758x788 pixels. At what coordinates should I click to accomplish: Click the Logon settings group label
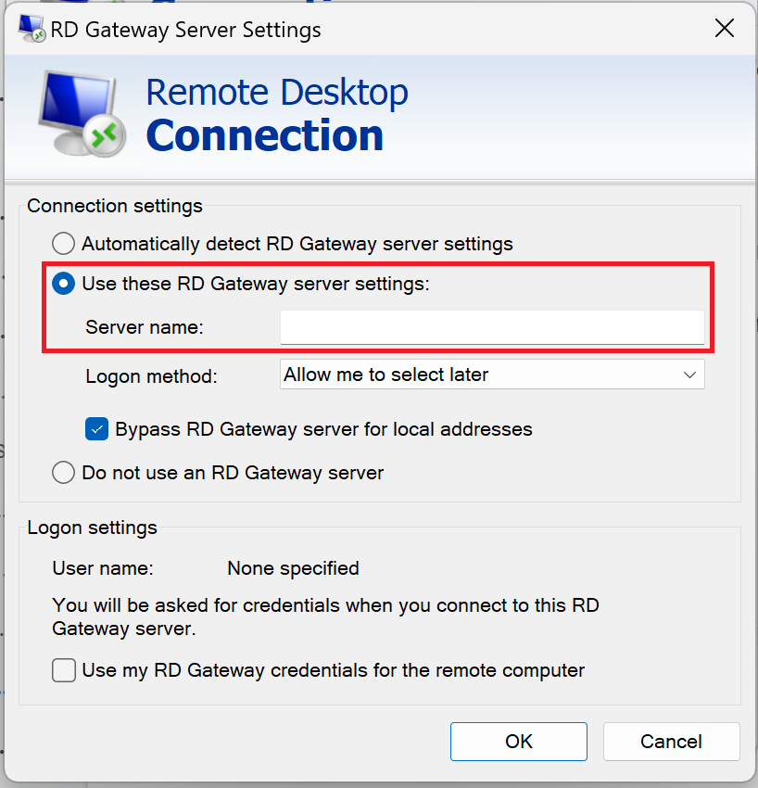93,527
